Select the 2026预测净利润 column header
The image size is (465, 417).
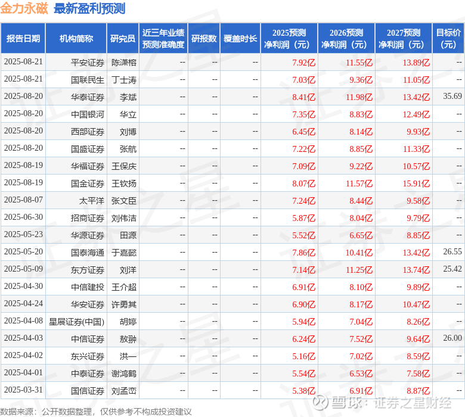click(x=346, y=39)
